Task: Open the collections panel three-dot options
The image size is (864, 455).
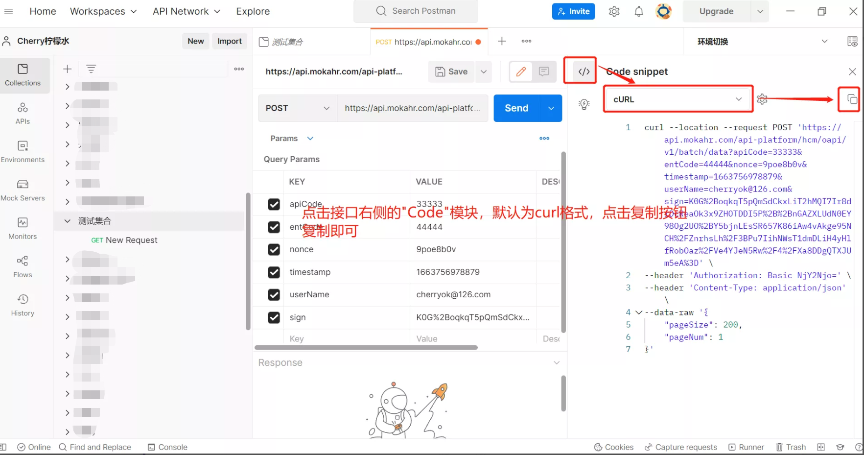Action: tap(239, 69)
